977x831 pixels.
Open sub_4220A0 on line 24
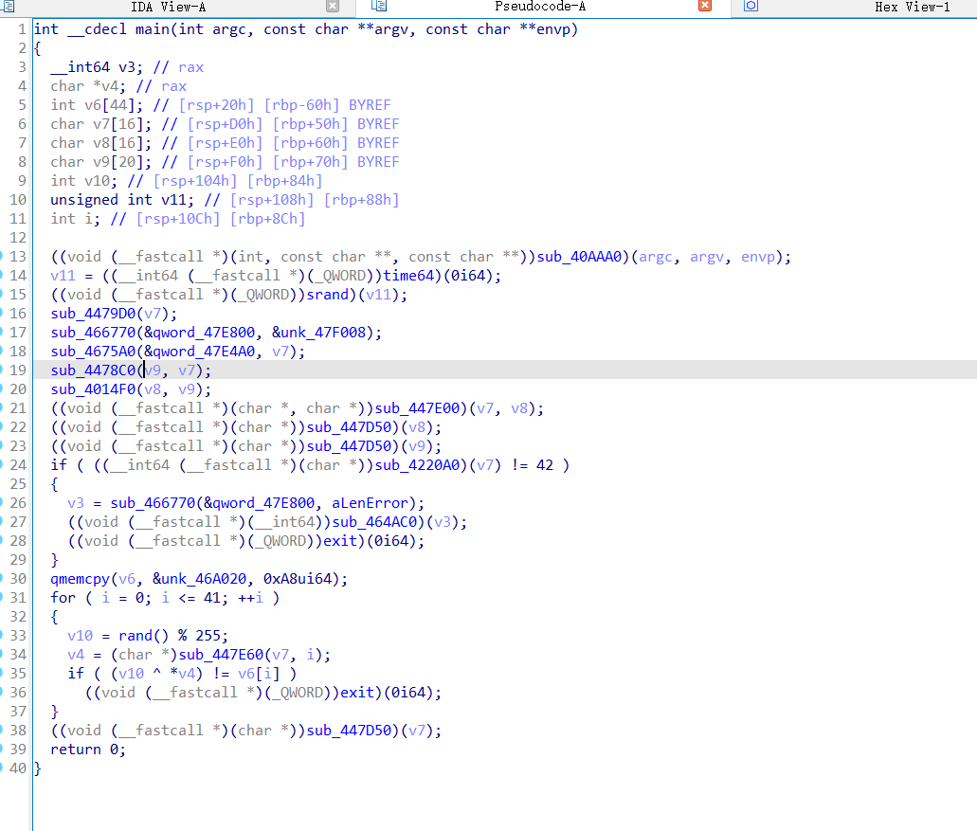pos(418,464)
